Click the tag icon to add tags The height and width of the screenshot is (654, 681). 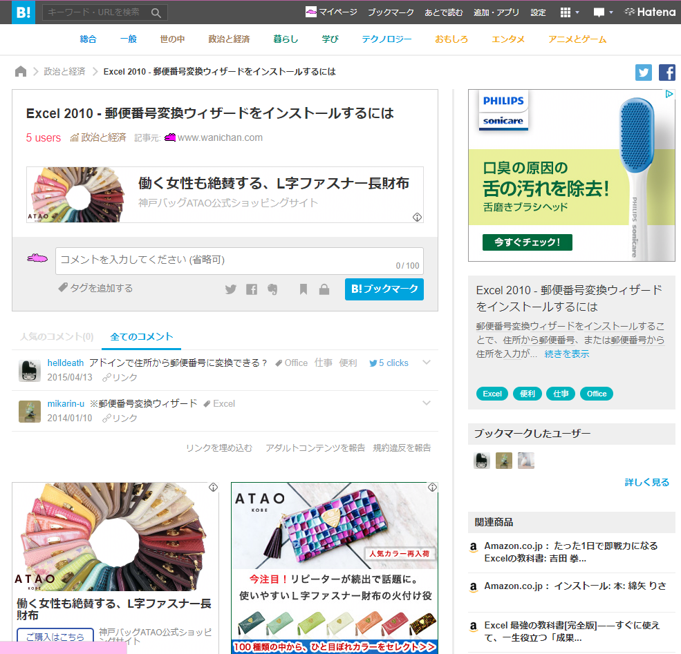click(63, 287)
